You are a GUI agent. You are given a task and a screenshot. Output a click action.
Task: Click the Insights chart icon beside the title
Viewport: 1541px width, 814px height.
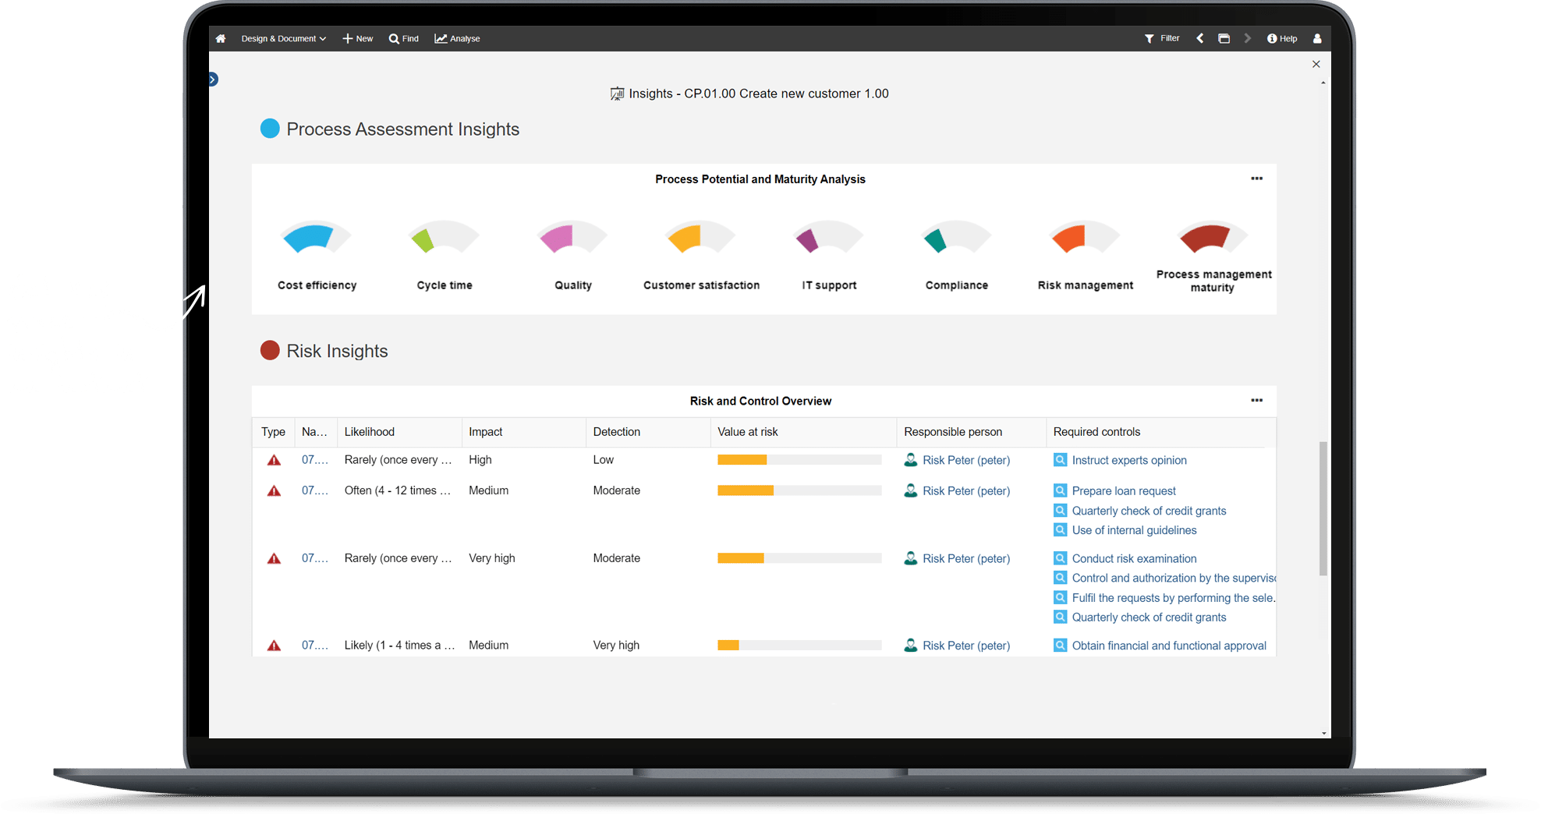(616, 93)
